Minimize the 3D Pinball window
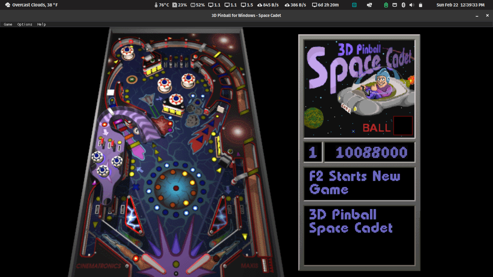The height and width of the screenshot is (277, 493). (477, 15)
